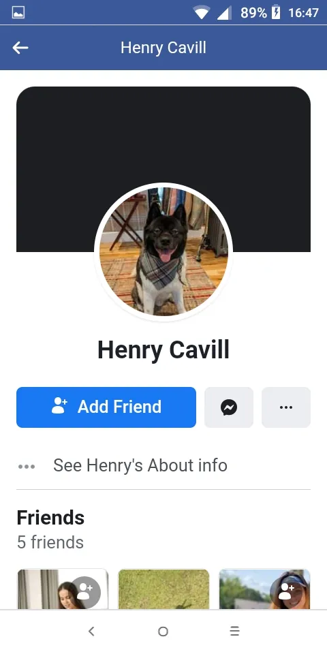This screenshot has height=654, width=327.
Task: Tap Android home circle button
Action: [163, 632]
